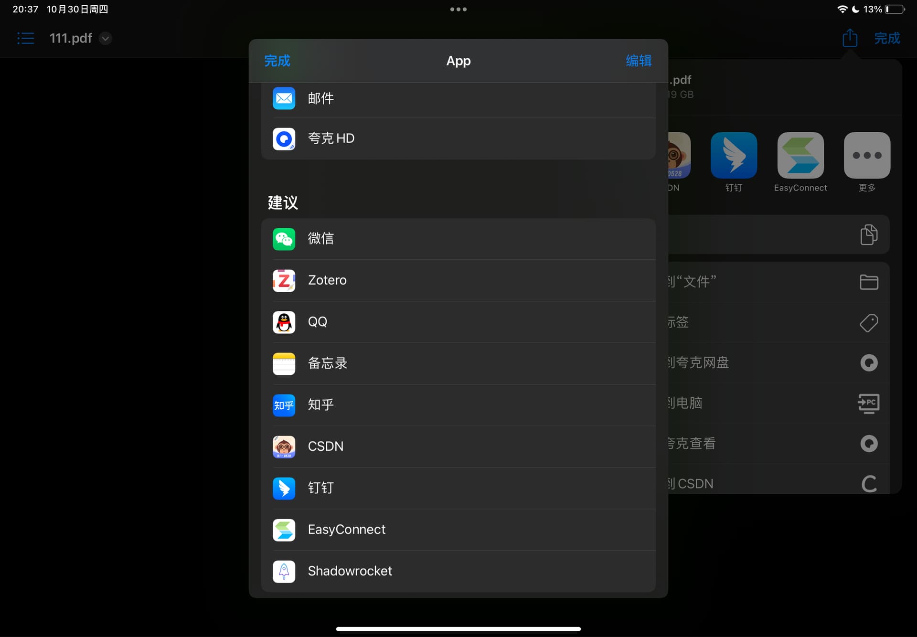The image size is (917, 637).
Task: Tap the share icon in top toolbar
Action: (850, 38)
